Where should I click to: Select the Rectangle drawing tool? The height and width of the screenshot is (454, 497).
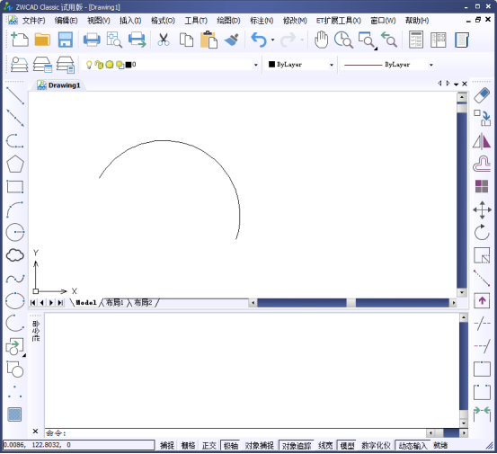point(15,187)
